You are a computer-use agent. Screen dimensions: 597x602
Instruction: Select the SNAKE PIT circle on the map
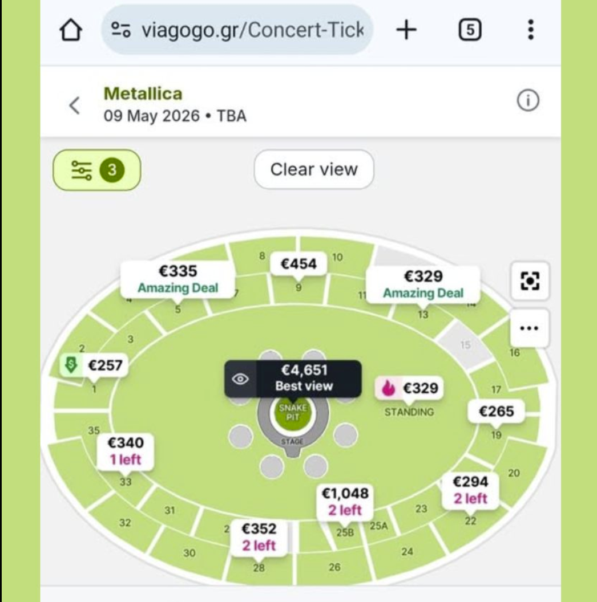click(293, 412)
